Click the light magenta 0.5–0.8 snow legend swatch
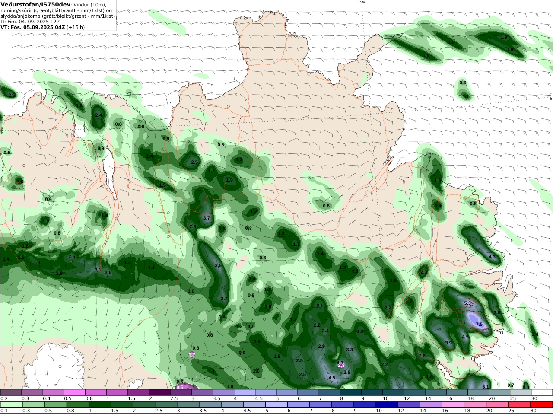Screen dimensions: 553x414 (75, 392)
